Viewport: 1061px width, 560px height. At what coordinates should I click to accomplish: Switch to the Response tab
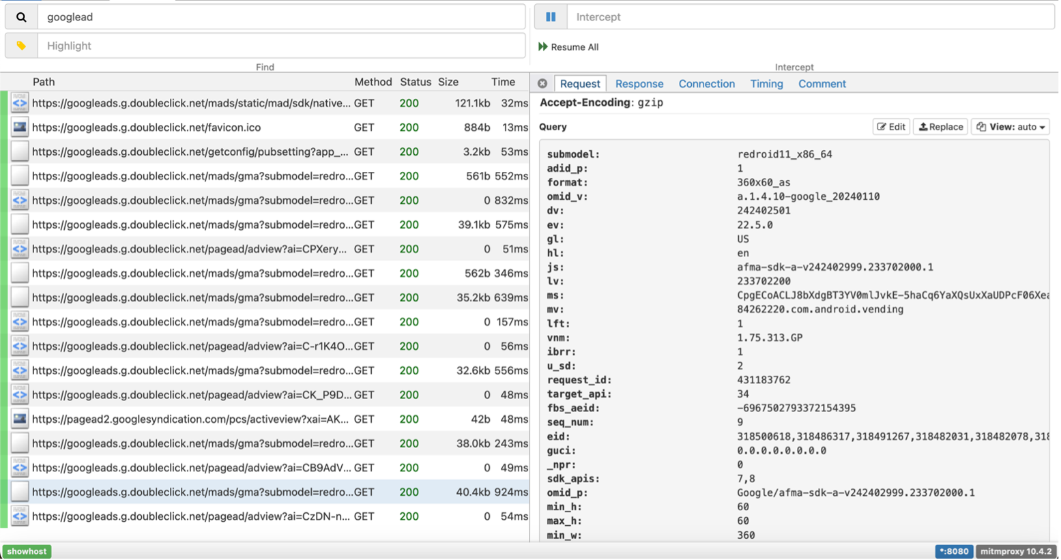pos(639,84)
